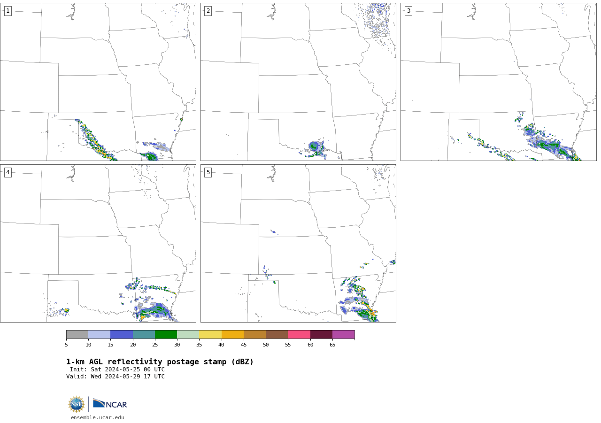Click the purple 65+ dBZ swatch
The image size is (601, 423).
[x=344, y=335]
